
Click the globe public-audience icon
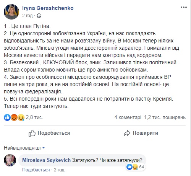tap(39, 16)
